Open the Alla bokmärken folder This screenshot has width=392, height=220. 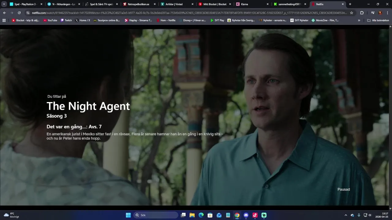(378, 20)
